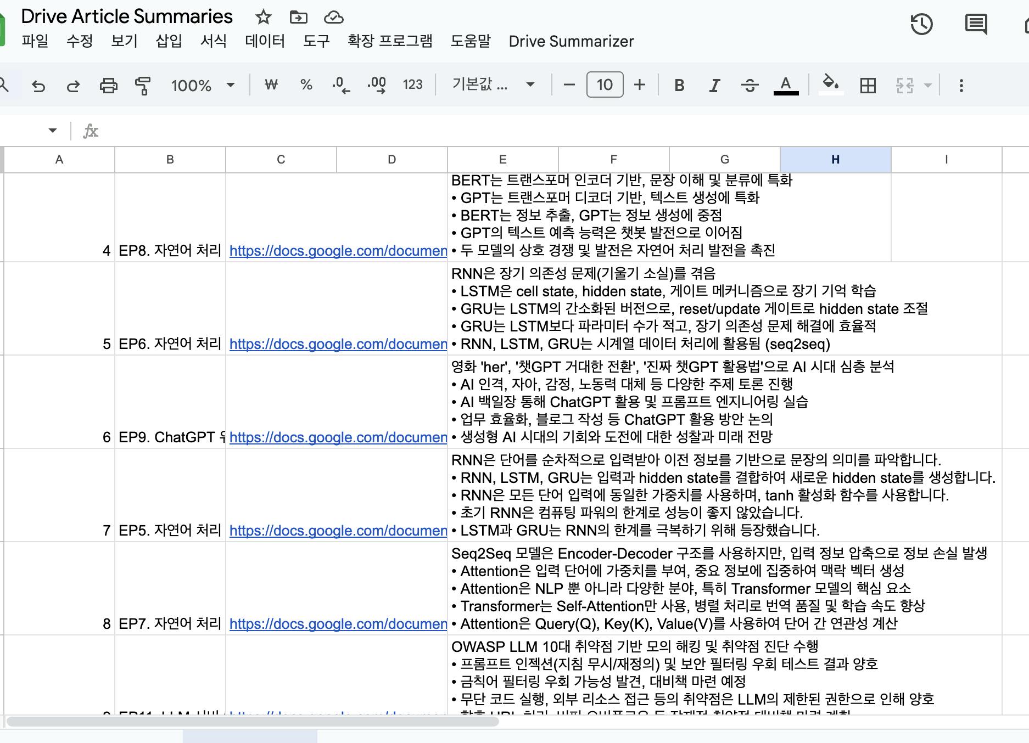Open the Drive Summarizer custom menu

point(571,41)
